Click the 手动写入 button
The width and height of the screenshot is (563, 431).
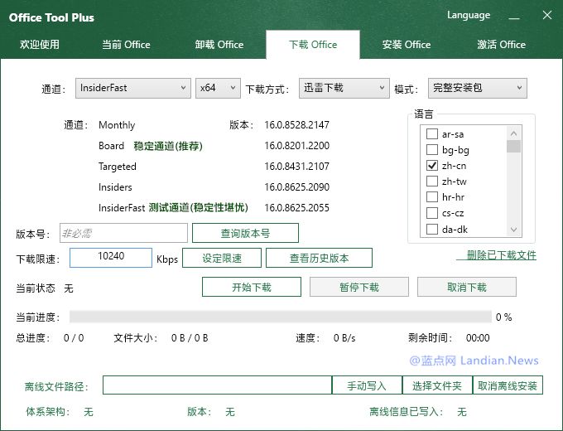pos(367,385)
